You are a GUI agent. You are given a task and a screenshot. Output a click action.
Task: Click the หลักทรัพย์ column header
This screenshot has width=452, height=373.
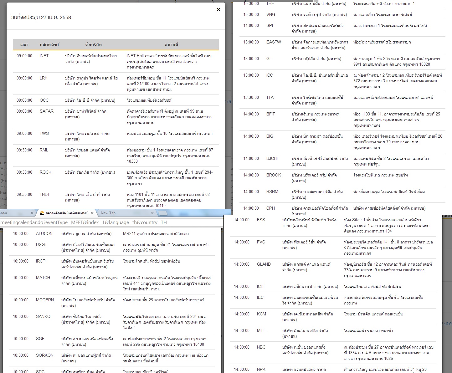click(x=49, y=45)
